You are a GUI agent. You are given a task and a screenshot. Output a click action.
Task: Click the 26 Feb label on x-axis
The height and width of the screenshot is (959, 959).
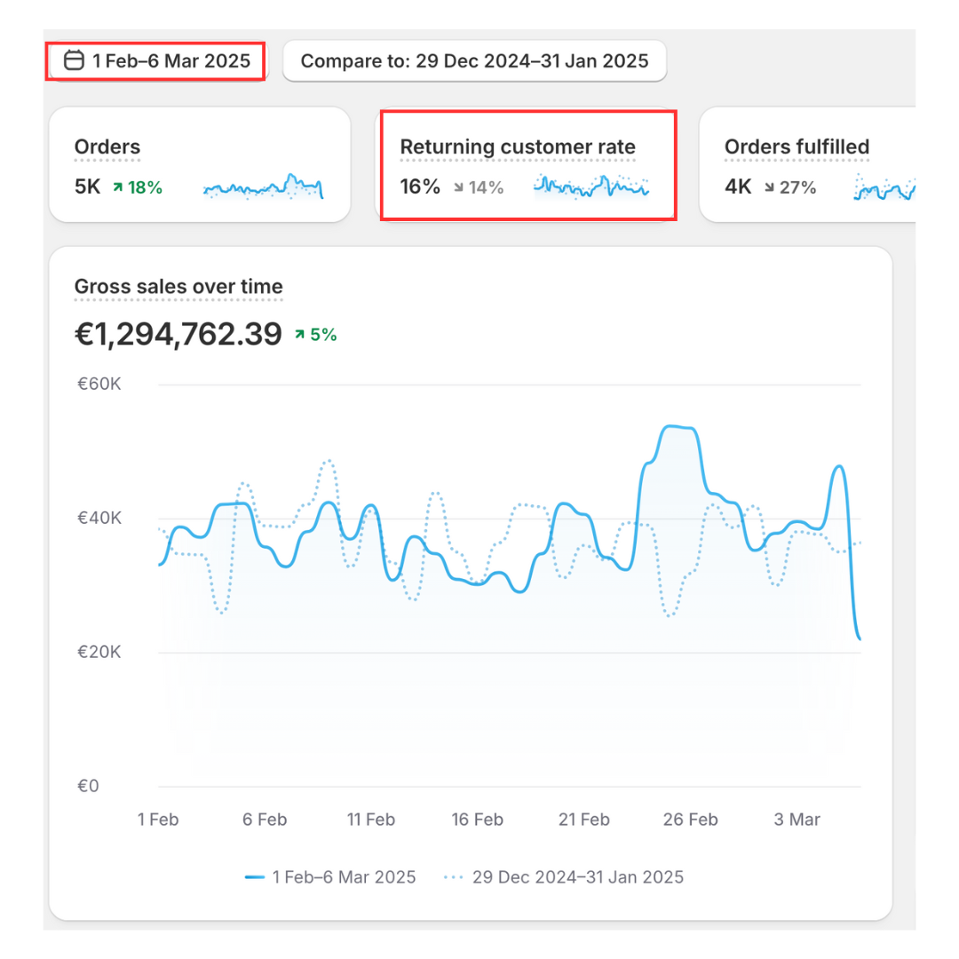690,820
